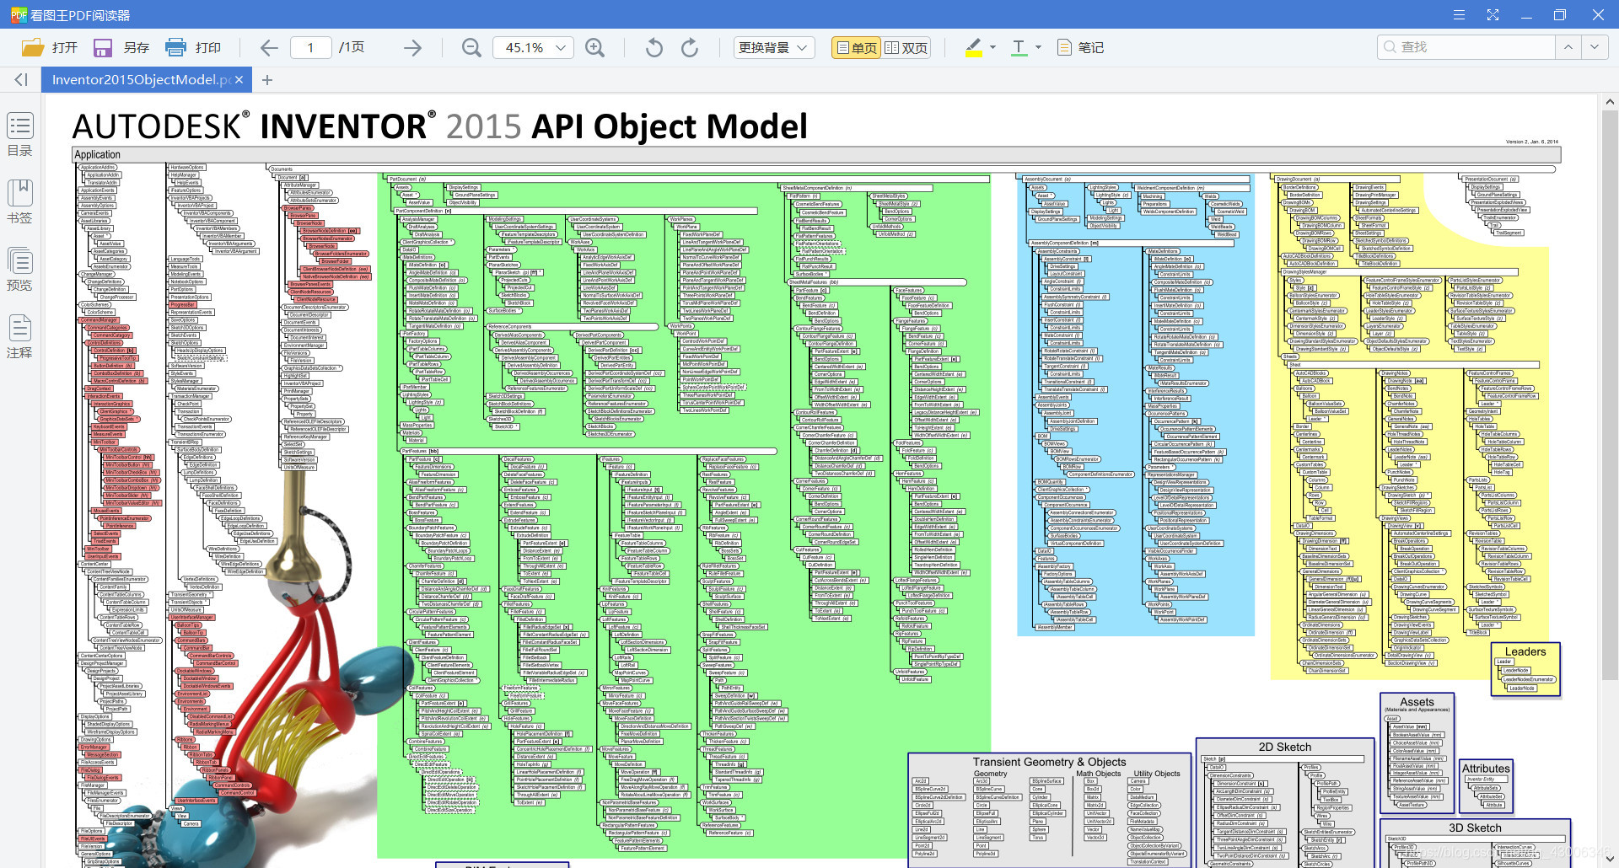Image resolution: width=1619 pixels, height=868 pixels.
Task: Enter full screen mode from title bar
Action: pos(1493,15)
